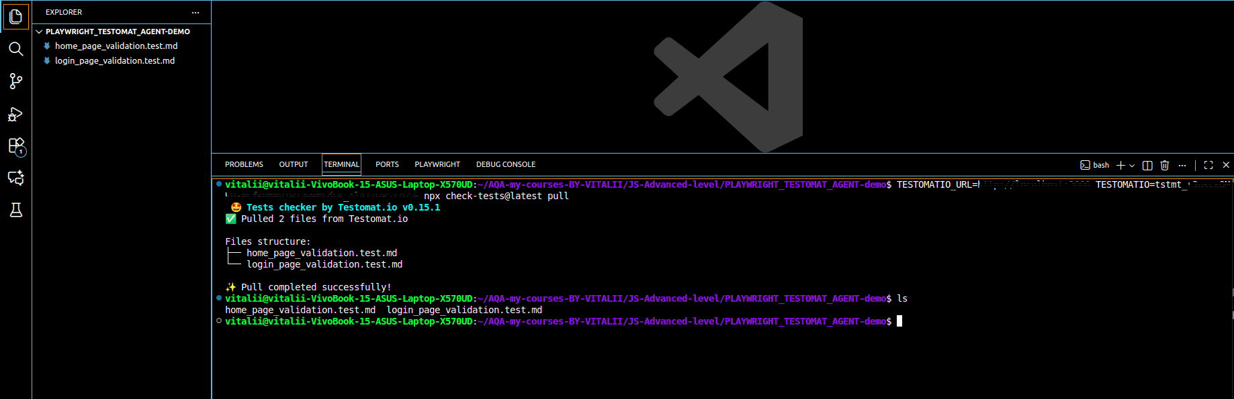Viewport: 1234px width, 399px height.
Task: Open home_page_validation.test.md in Explorer
Action: pos(116,46)
